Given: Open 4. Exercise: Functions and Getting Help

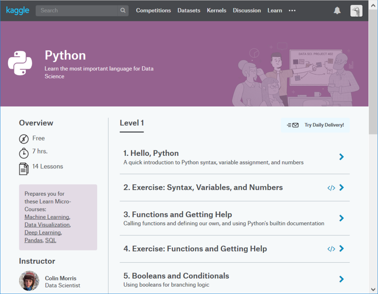Looking at the screenshot, I should pyautogui.click(x=195, y=249).
